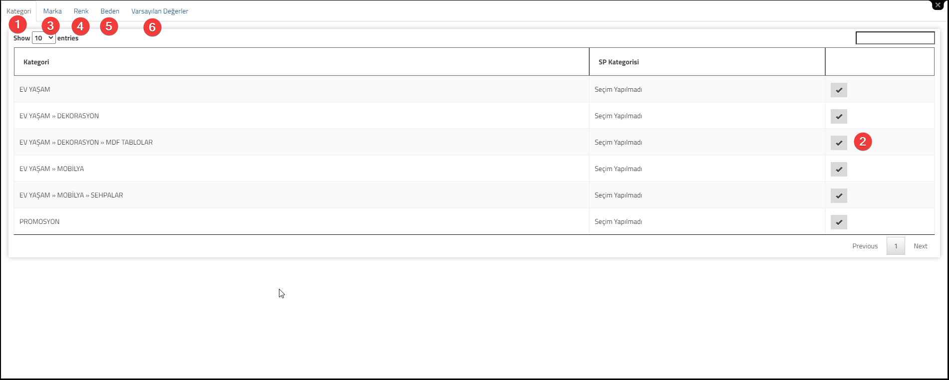Screen dimensions: 949x380
Task: Click checkmark button in MDF TABLOLAR row
Action: [x=839, y=143]
